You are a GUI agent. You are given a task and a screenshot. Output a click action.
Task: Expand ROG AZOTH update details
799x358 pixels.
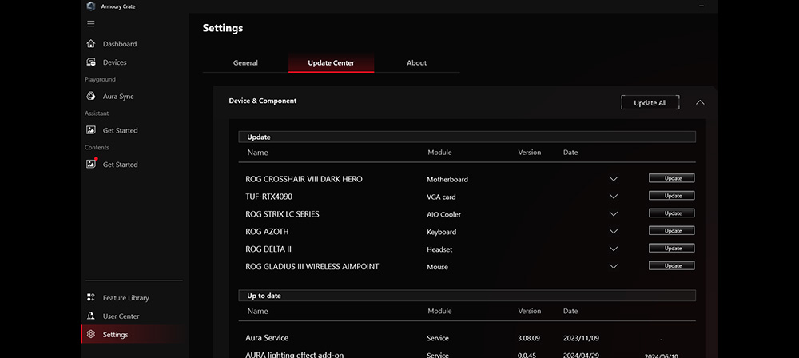coord(614,232)
